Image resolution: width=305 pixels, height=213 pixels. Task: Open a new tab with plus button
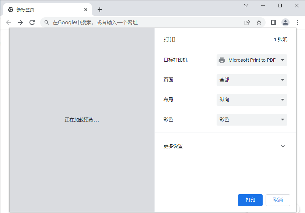[100, 10]
